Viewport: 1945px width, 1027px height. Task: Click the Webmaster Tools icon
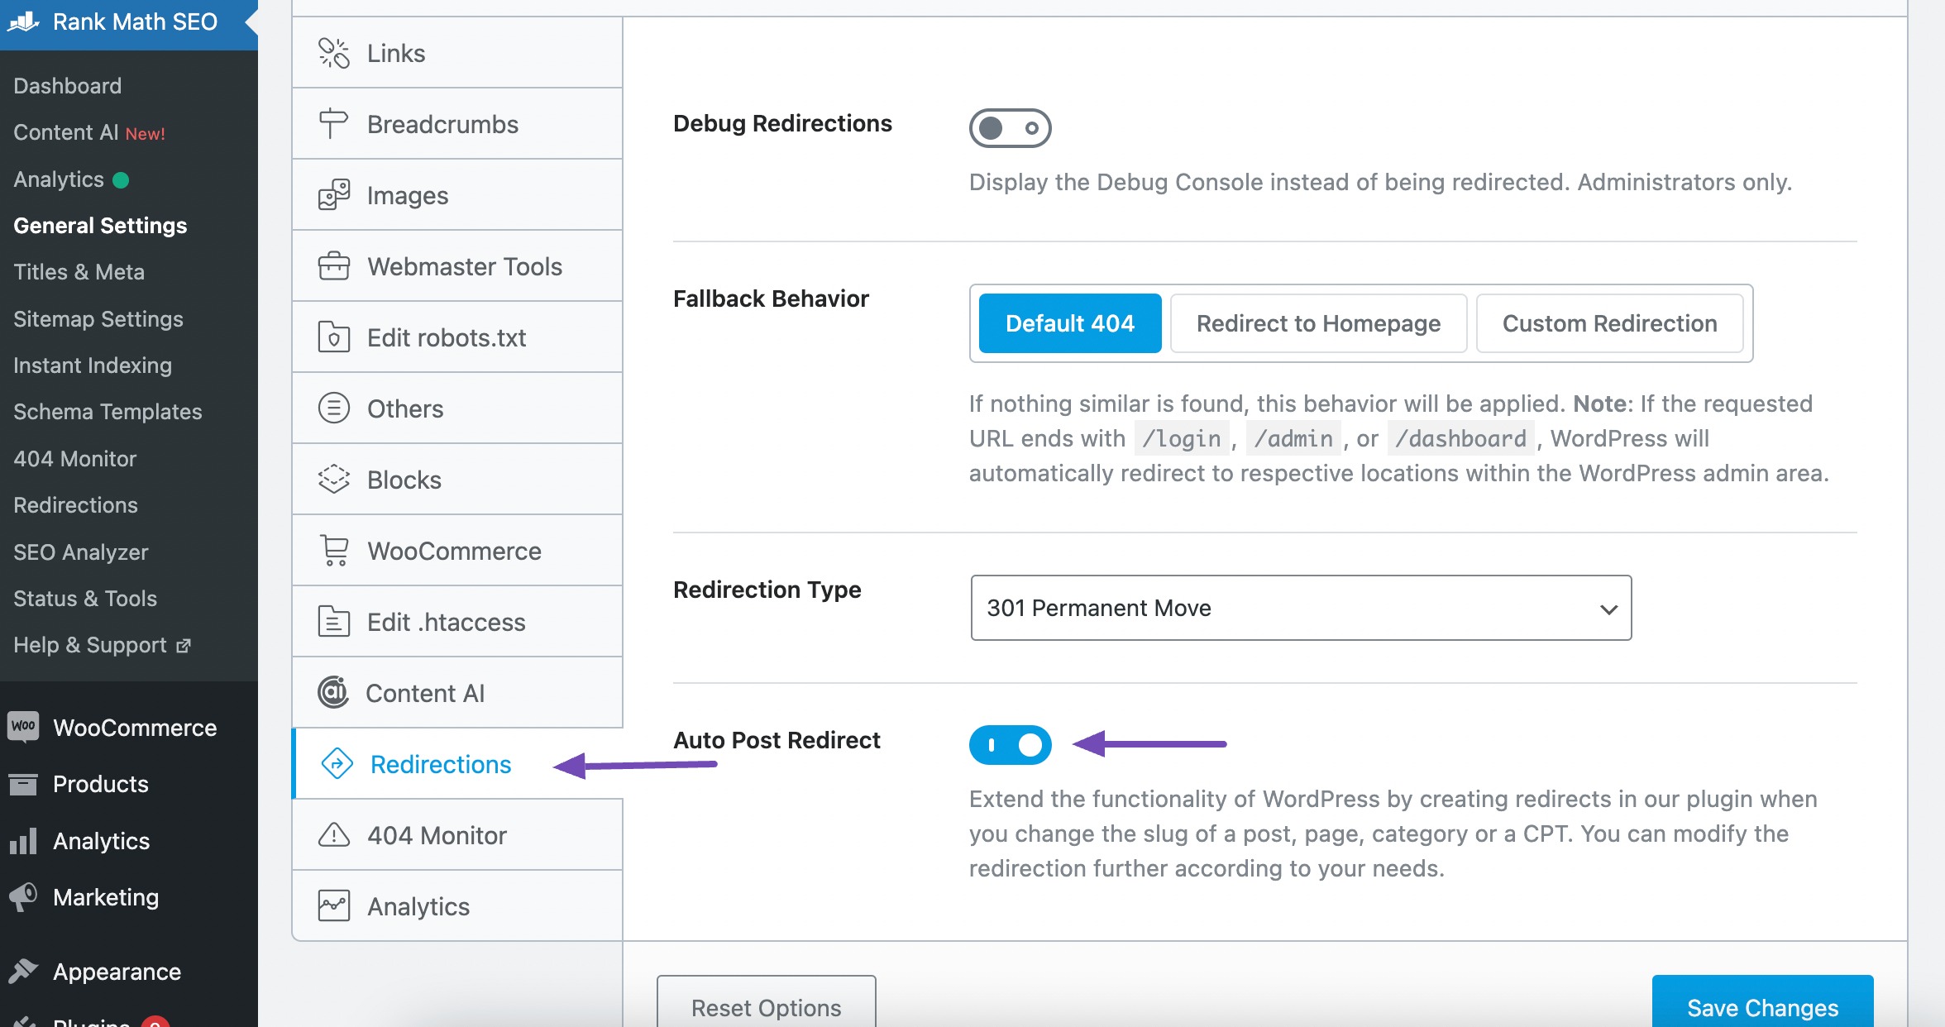click(x=332, y=266)
